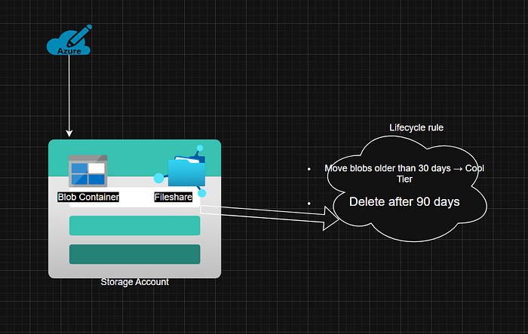528x334 pixels.
Task: Select the Fileshare folder icon
Action: (186, 171)
